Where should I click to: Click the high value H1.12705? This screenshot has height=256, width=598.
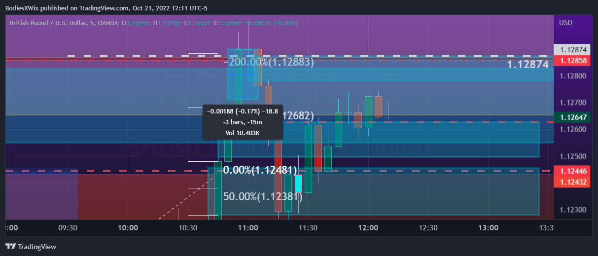tap(168, 23)
